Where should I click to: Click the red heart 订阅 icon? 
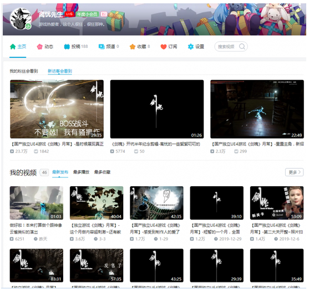click(164, 47)
